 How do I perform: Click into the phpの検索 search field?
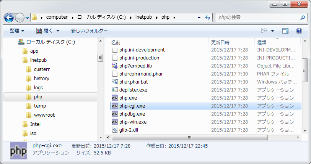tap(256, 18)
